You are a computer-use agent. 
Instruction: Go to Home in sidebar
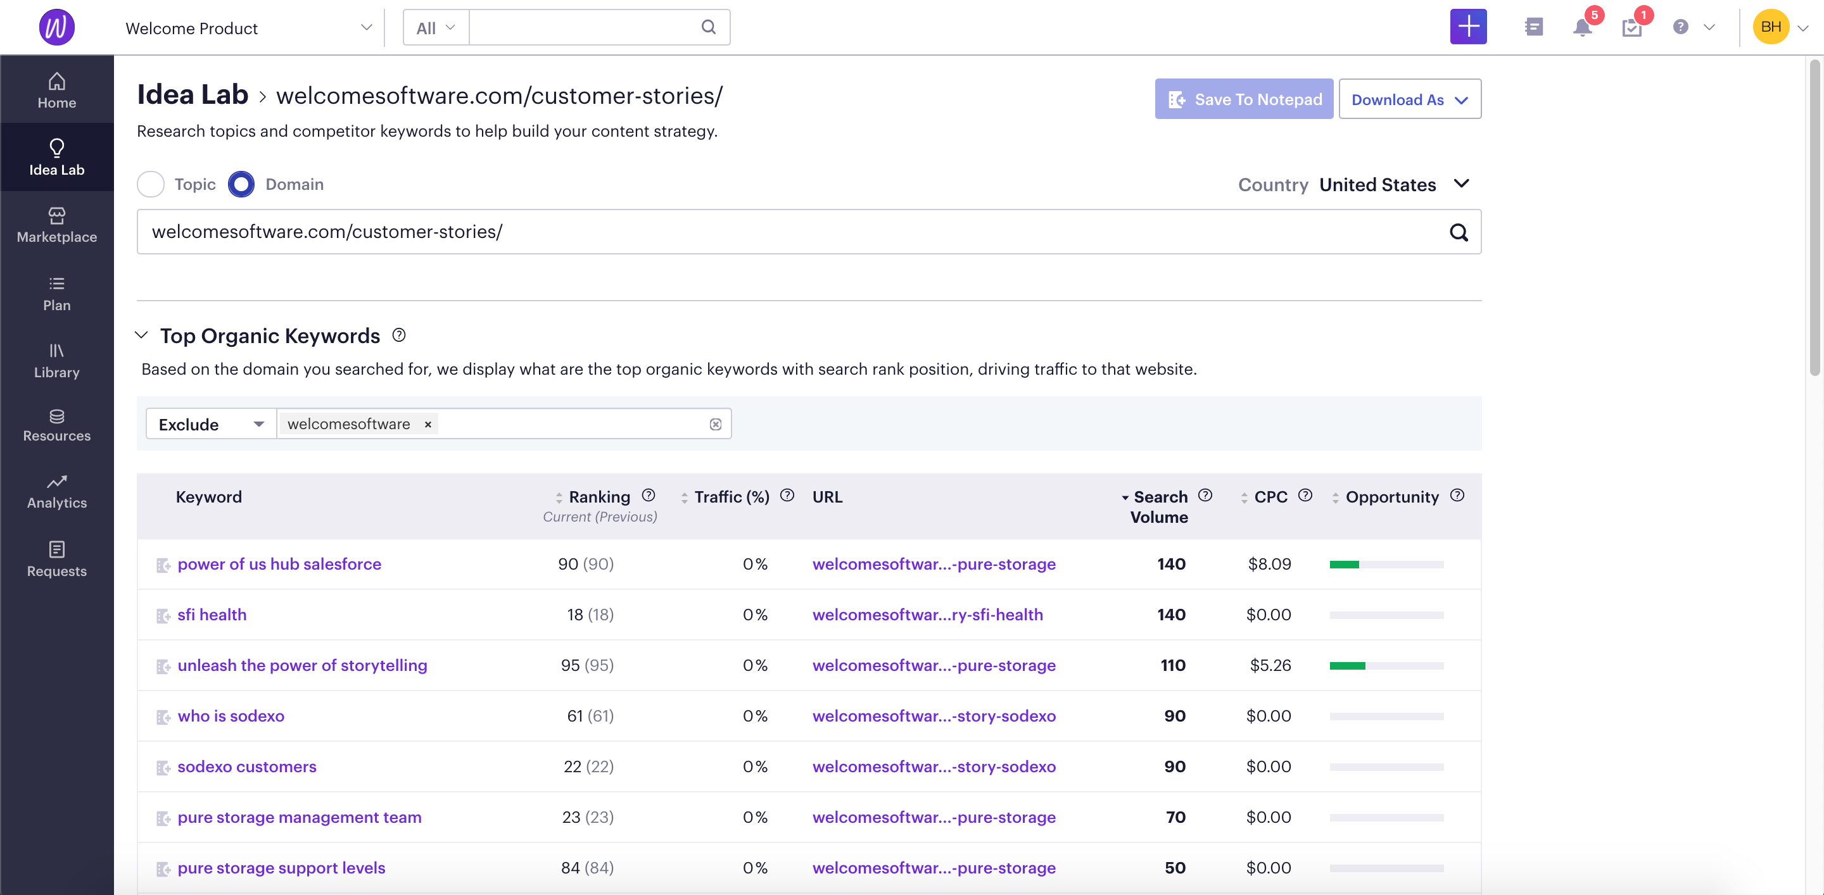(x=56, y=91)
